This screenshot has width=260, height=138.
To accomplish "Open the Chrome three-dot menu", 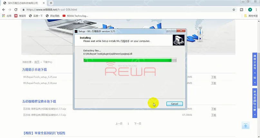I will point(256,10).
